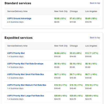Open USPS Priority Mail Medium Flat Rate Box

pos(27,85)
